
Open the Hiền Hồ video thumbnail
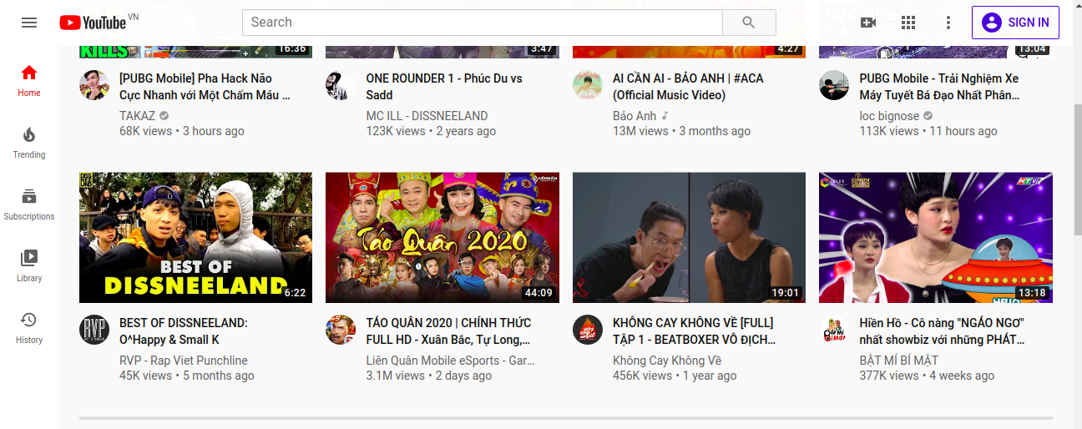[x=936, y=237]
